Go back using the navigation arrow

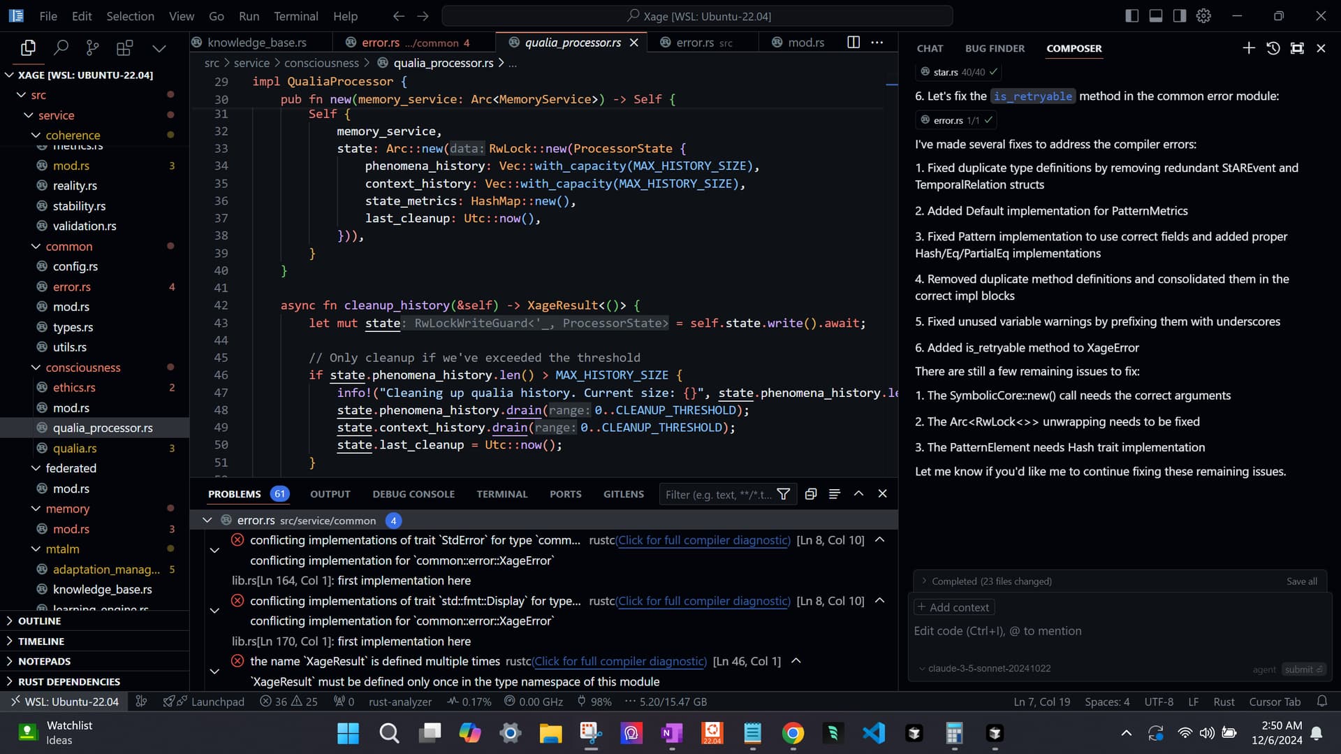(399, 16)
